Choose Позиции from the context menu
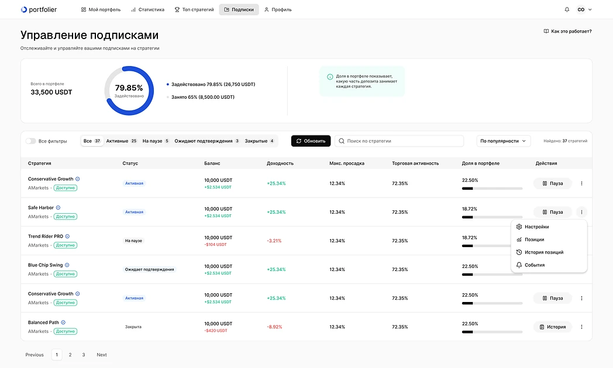 coord(549,239)
